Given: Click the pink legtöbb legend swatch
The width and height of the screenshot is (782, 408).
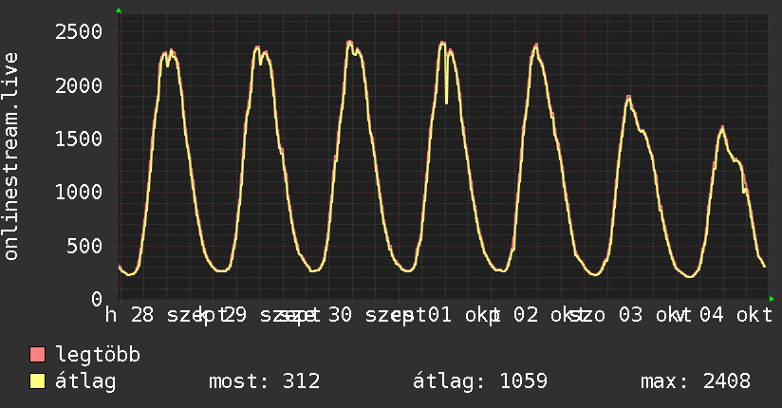Looking at the screenshot, I should (x=37, y=354).
